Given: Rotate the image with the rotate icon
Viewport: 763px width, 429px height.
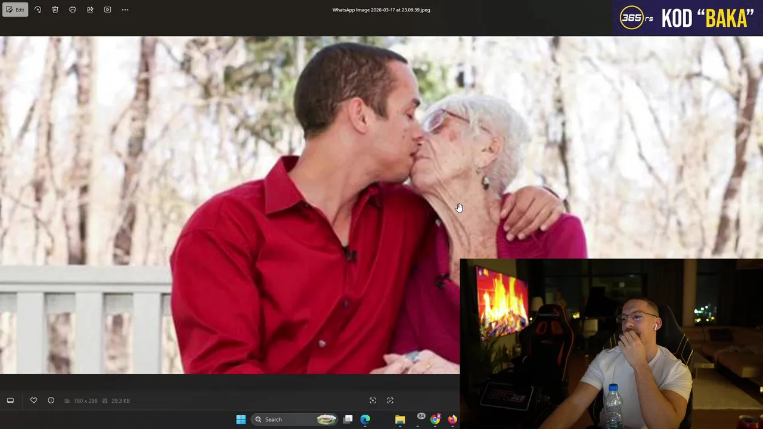Looking at the screenshot, I should (x=38, y=10).
